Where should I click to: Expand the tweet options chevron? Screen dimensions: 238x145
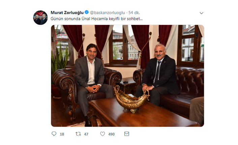pos(201,13)
